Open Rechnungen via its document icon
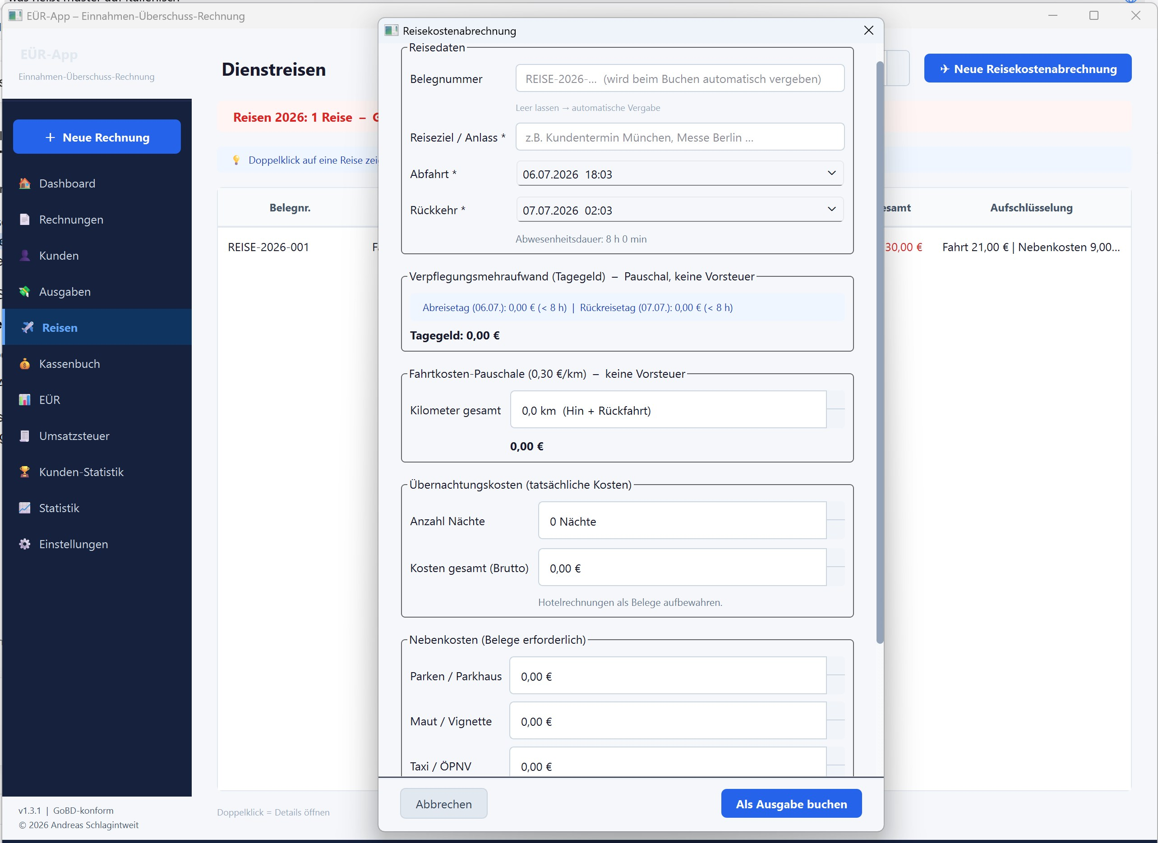The width and height of the screenshot is (1158, 843). (24, 220)
